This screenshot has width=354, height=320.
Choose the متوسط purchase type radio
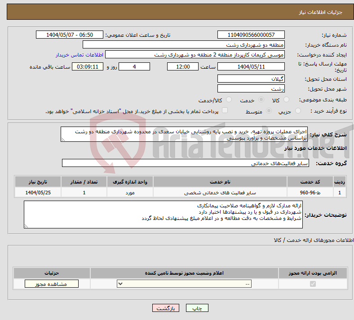pyautogui.click(x=269, y=111)
